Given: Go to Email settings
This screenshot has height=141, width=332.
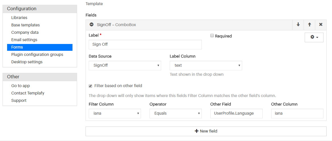Looking at the screenshot, I should [x=24, y=40].
